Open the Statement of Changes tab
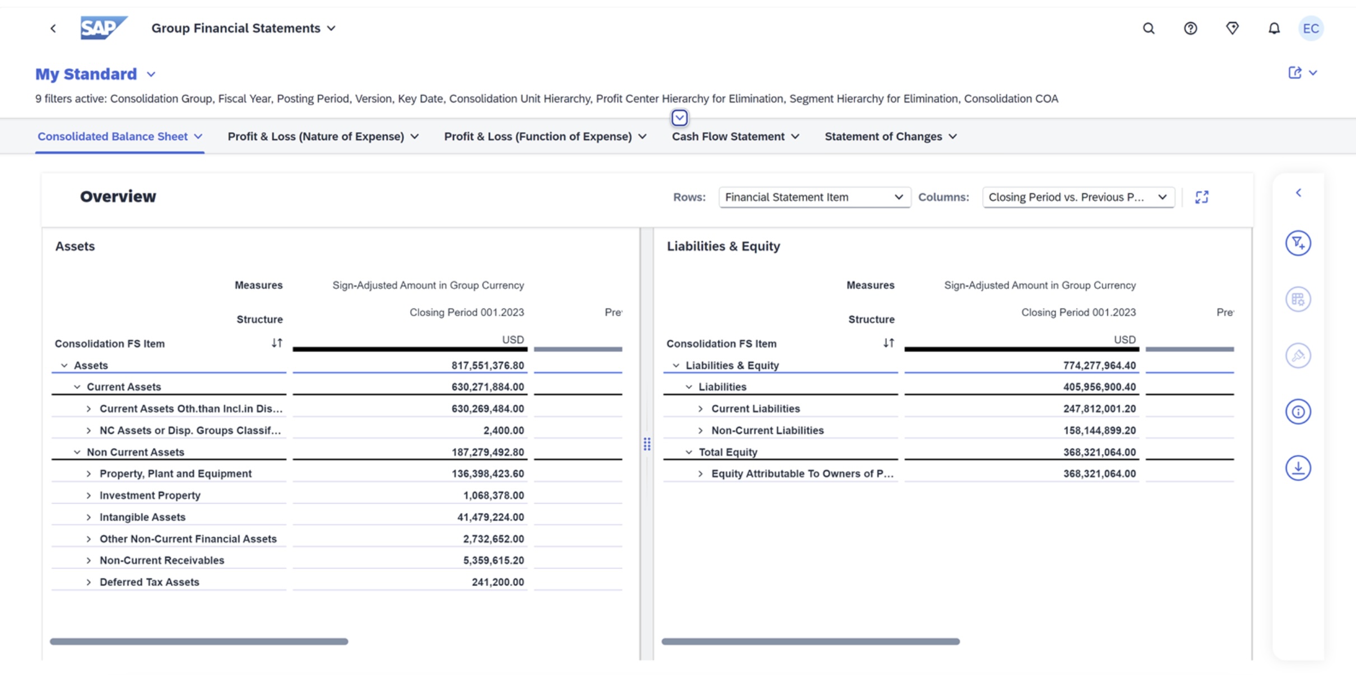 pyautogui.click(x=883, y=137)
